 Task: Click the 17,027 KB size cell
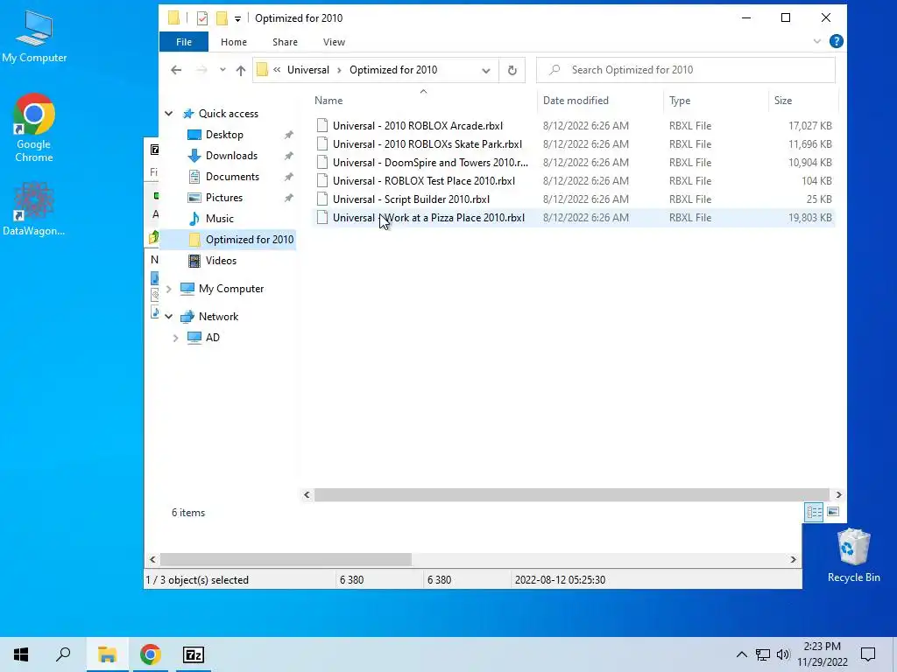[809, 126]
